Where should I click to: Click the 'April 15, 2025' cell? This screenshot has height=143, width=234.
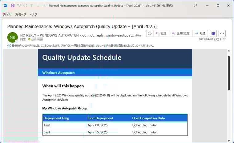click(98, 132)
